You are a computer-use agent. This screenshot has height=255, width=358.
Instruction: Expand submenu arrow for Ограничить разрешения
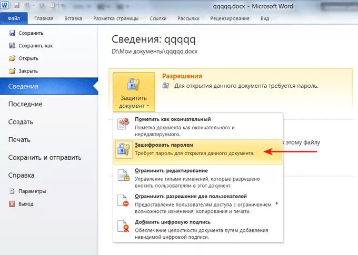[x=277, y=203]
